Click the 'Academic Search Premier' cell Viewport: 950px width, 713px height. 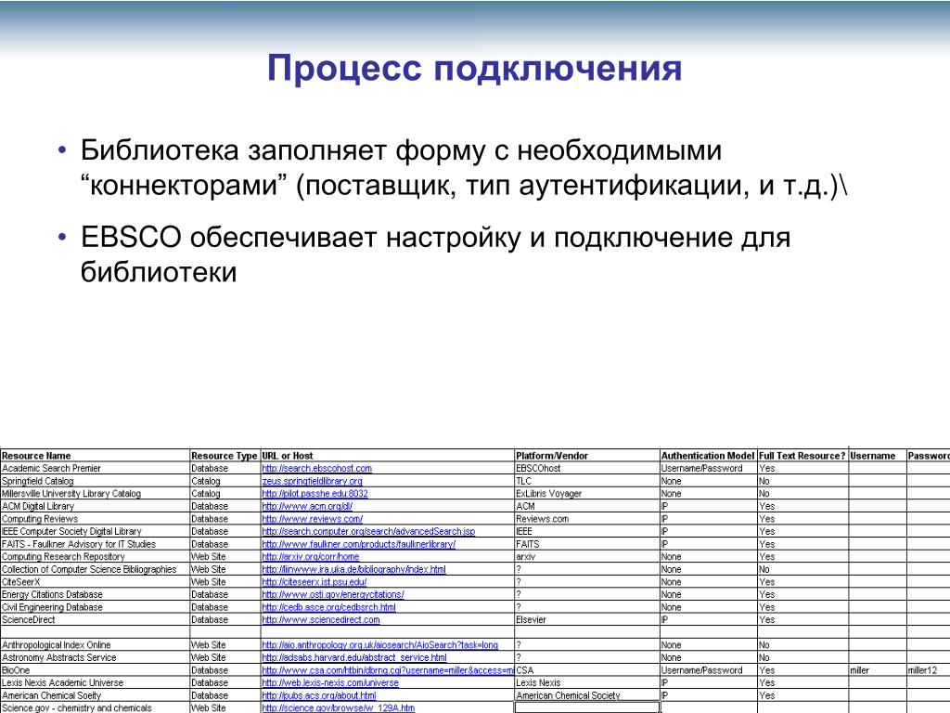tap(96, 468)
